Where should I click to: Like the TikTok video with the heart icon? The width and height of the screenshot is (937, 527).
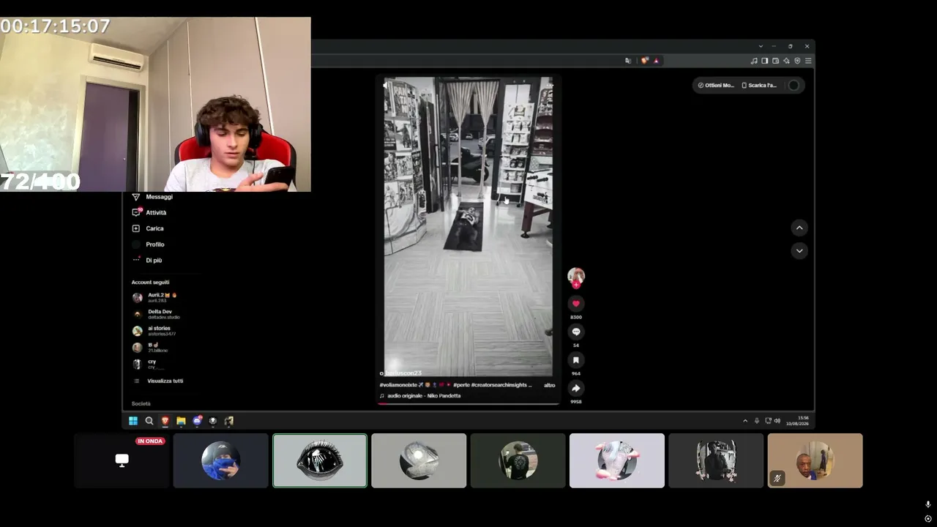(576, 304)
